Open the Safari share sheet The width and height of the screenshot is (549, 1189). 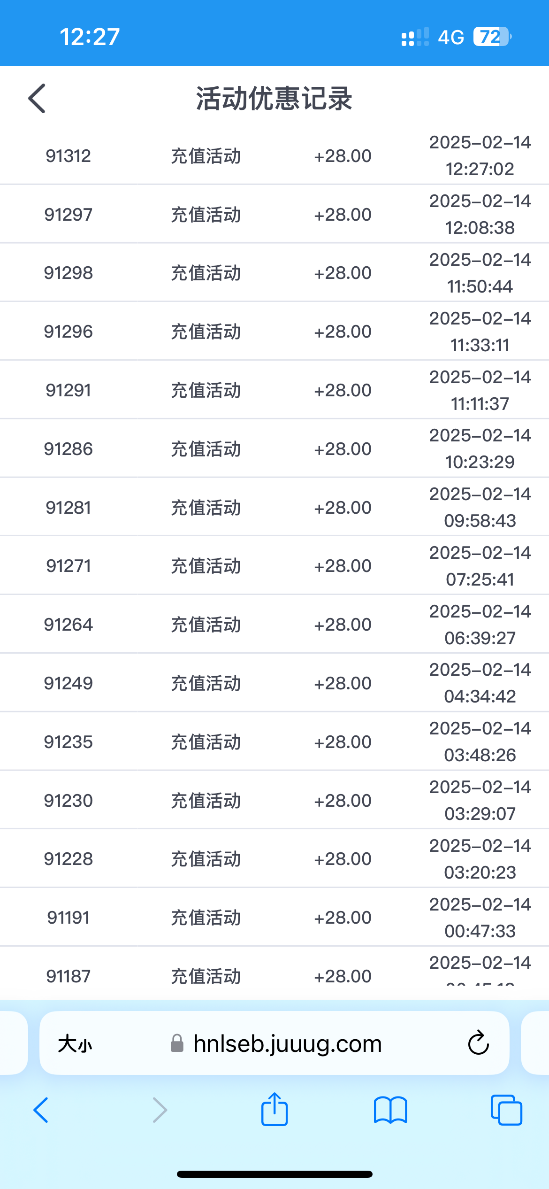click(274, 1109)
